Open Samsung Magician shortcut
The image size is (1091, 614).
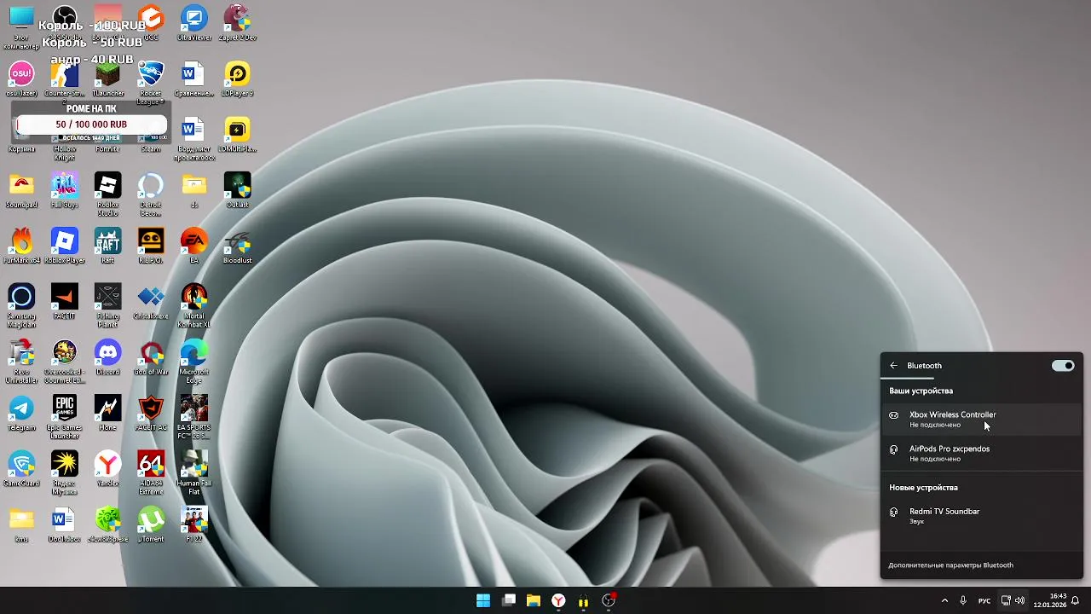pos(21,304)
